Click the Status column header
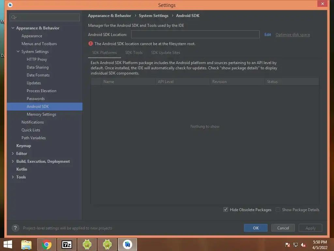The width and height of the screenshot is (334, 251). (x=292, y=81)
